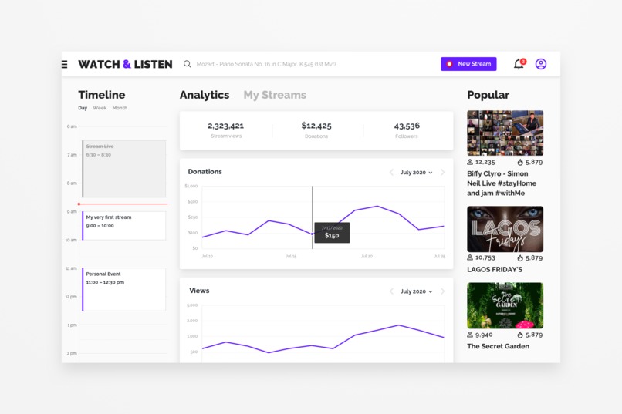Click flame icon under The Secret Garden
Image resolution: width=622 pixels, height=414 pixels.
point(520,335)
